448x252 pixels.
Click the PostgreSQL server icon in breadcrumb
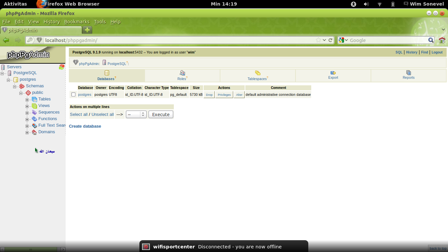point(104,62)
